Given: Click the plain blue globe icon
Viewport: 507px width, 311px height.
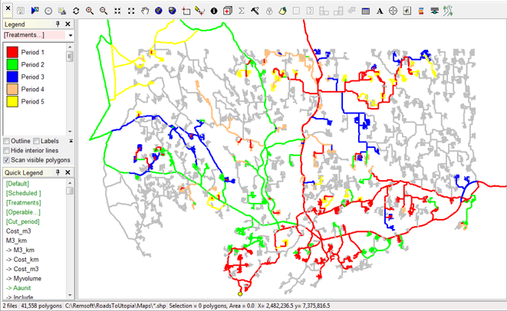Looking at the screenshot, I should click(x=159, y=11).
